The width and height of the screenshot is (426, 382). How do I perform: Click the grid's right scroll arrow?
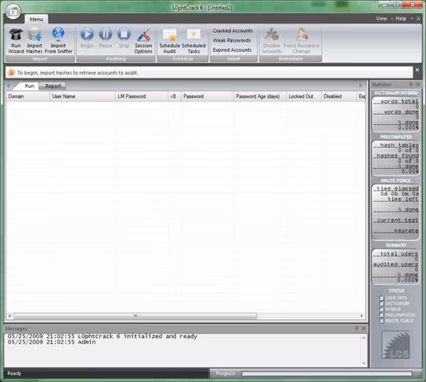[x=361, y=316]
